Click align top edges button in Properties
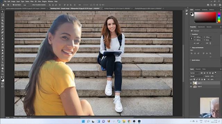 tap(204, 53)
